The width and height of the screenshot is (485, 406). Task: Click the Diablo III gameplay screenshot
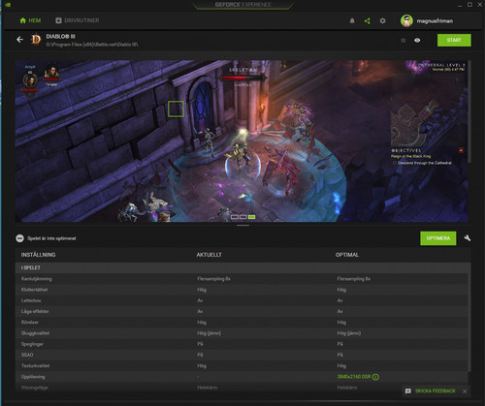click(x=242, y=141)
